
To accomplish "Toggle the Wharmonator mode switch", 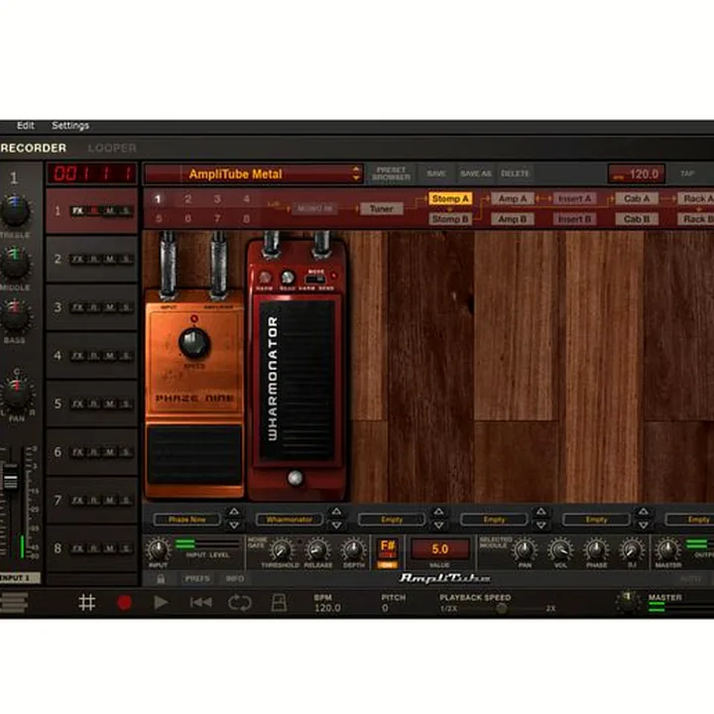I will click(315, 279).
